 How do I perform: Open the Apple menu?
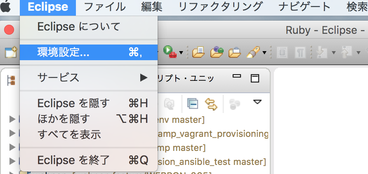(x=6, y=7)
